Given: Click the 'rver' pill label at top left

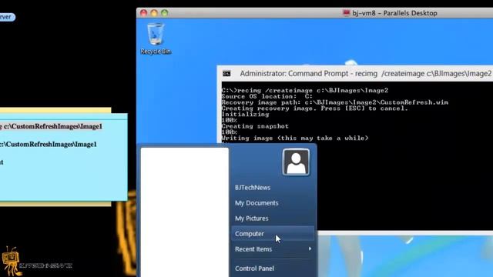Looking at the screenshot, I should tap(7, 17).
